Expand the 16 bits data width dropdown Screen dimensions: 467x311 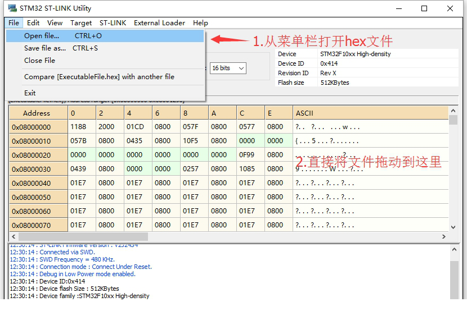click(228, 68)
